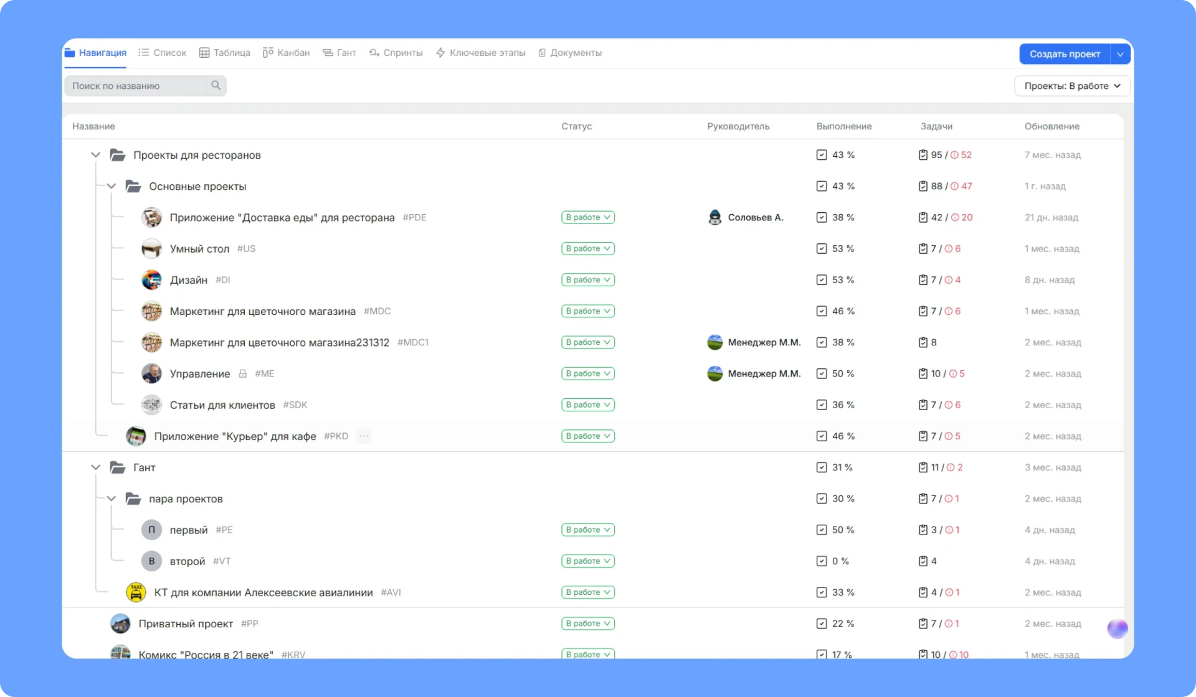Click the 'В' avatar of project 'второй'
This screenshot has width=1196, height=697.
tap(151, 561)
